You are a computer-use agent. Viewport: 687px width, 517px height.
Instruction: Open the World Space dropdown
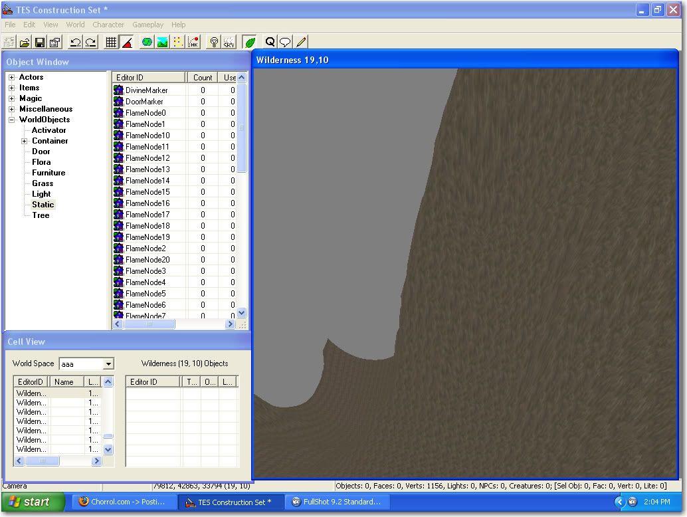pos(108,364)
